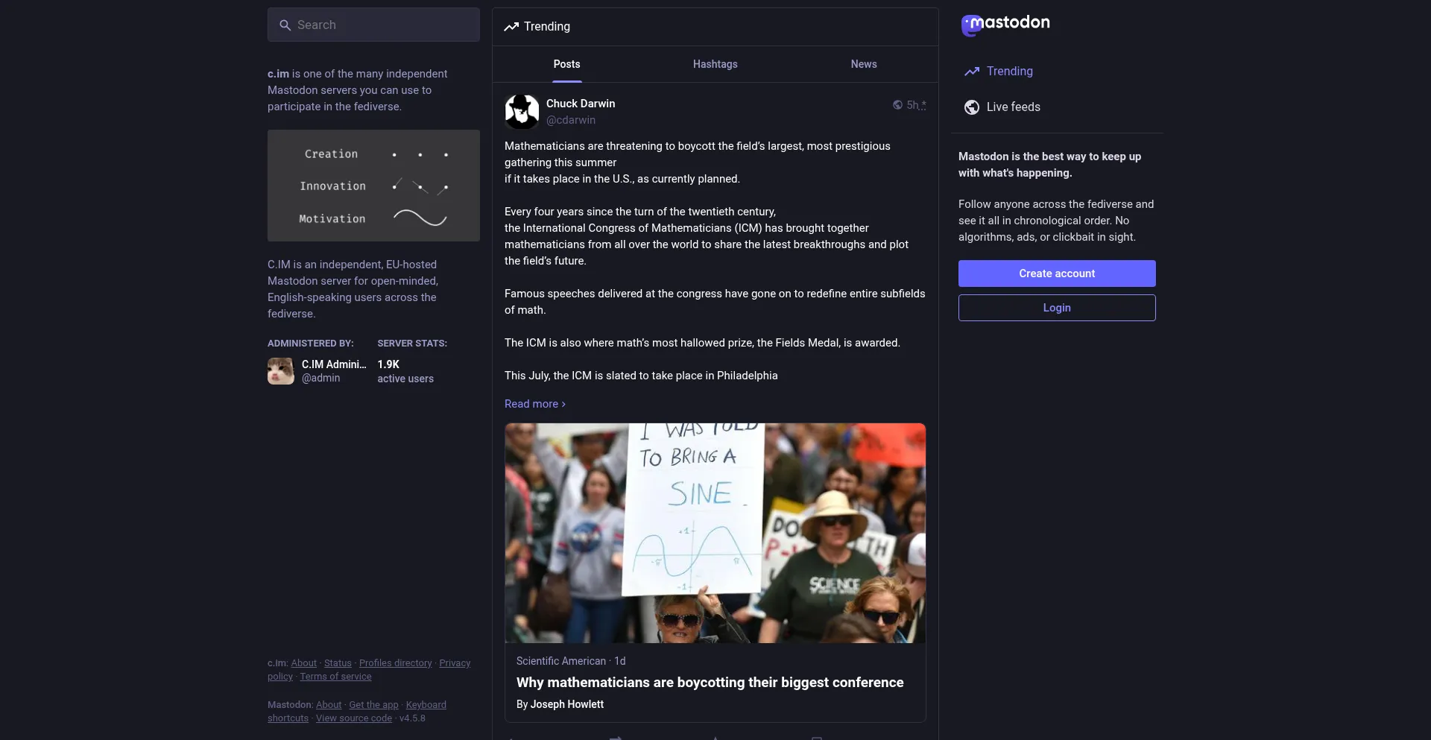The width and height of the screenshot is (1431, 740).
Task: Open the Scientific American article preview image
Action: pos(715,533)
